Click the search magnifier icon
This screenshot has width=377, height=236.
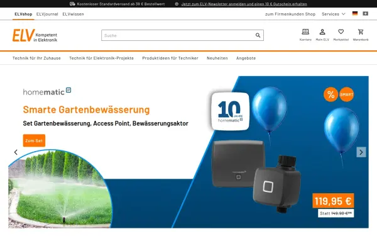click(x=258, y=35)
